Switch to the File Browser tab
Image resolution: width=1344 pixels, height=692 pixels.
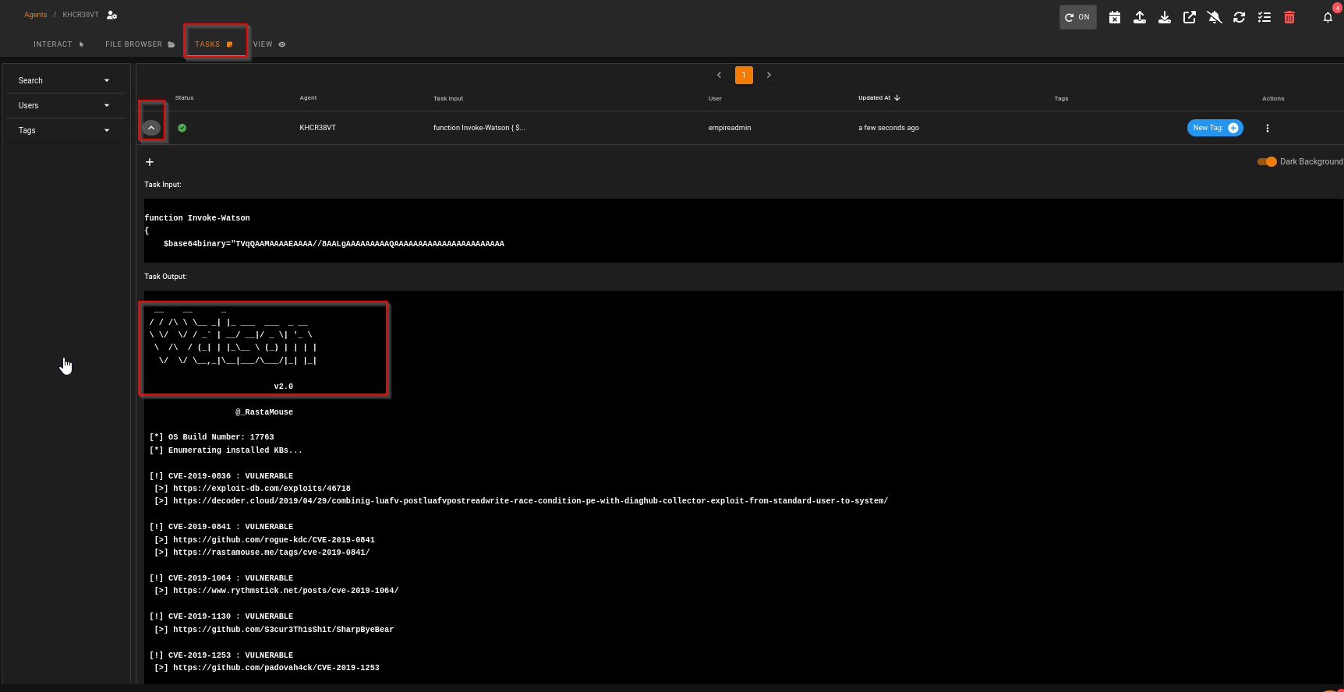(140, 44)
